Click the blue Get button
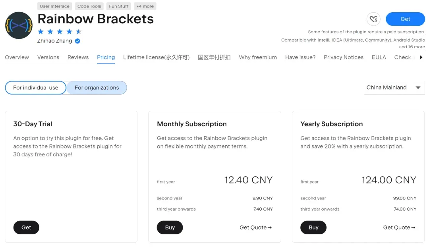 tap(405, 19)
